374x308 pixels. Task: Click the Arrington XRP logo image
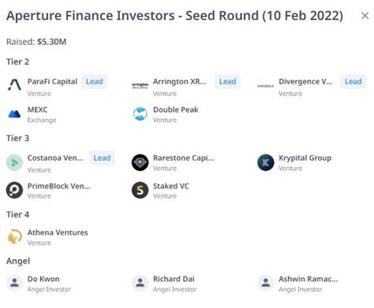coord(140,86)
